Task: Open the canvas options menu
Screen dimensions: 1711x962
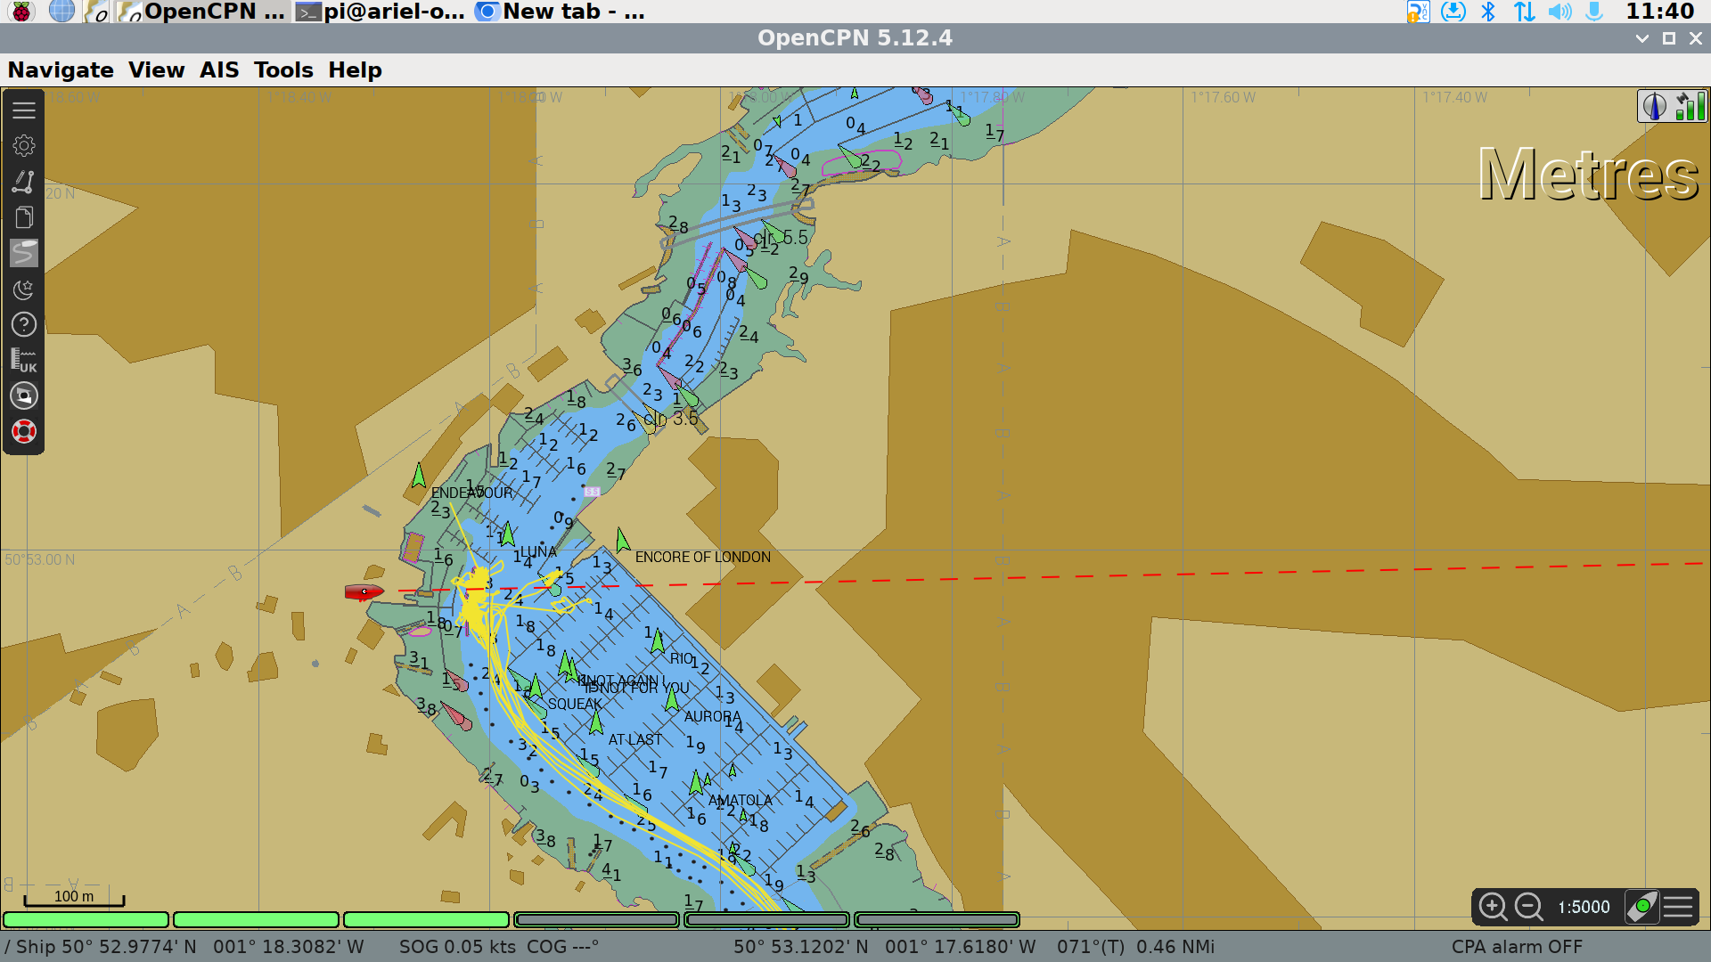Action: (x=1678, y=907)
